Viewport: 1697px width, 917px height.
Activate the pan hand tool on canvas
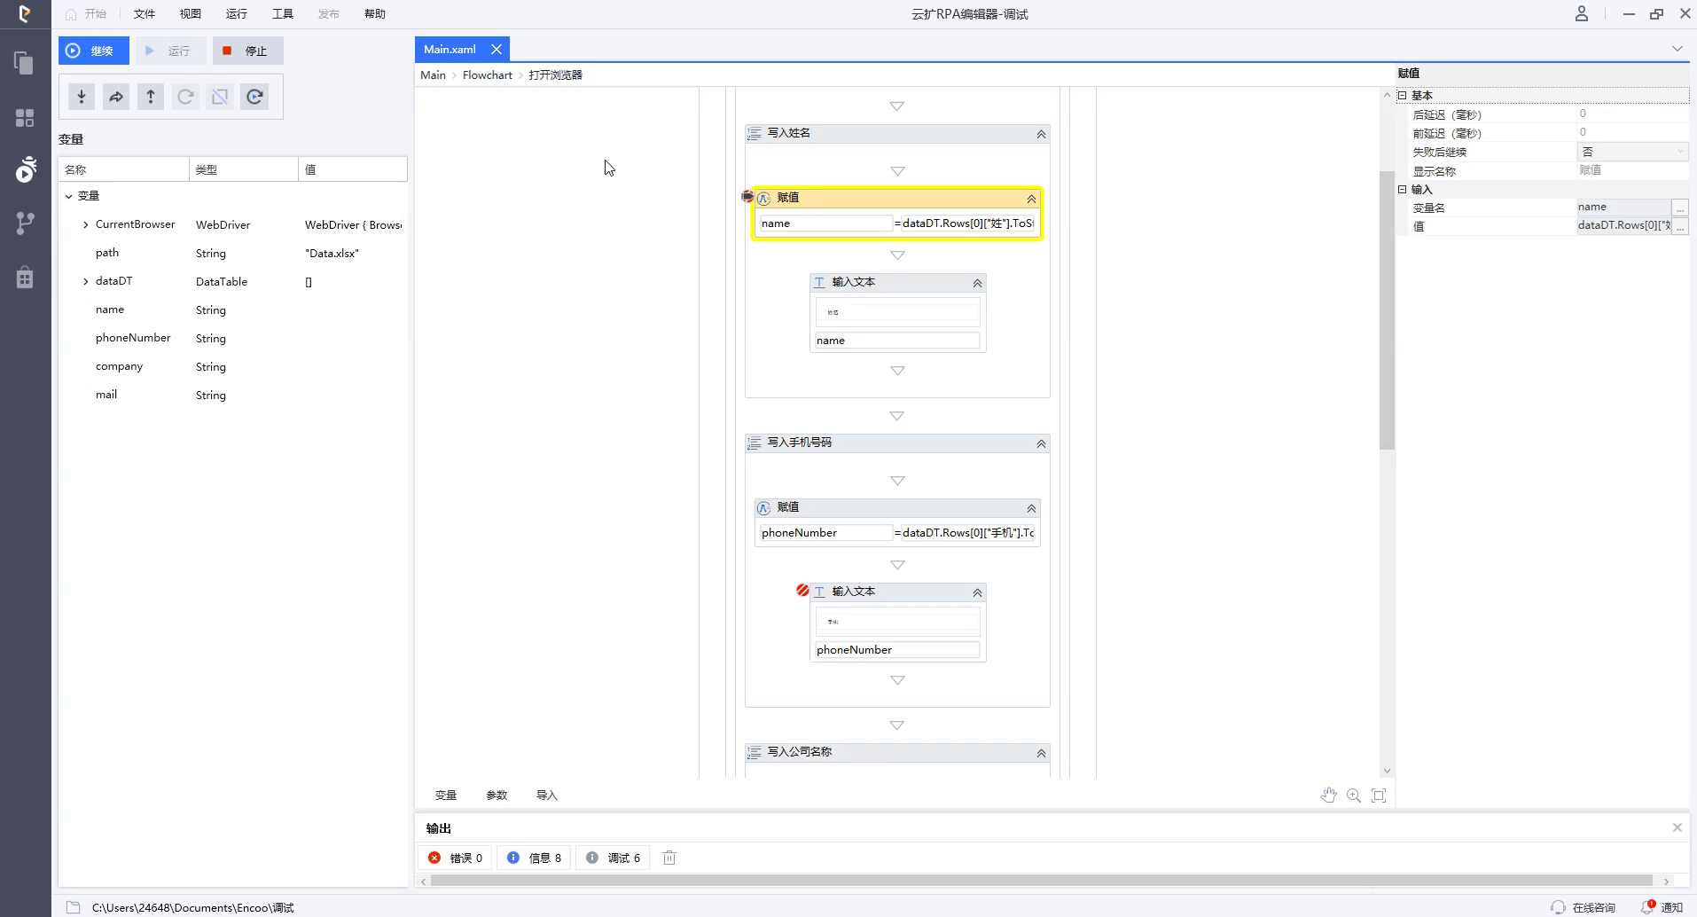(1328, 796)
